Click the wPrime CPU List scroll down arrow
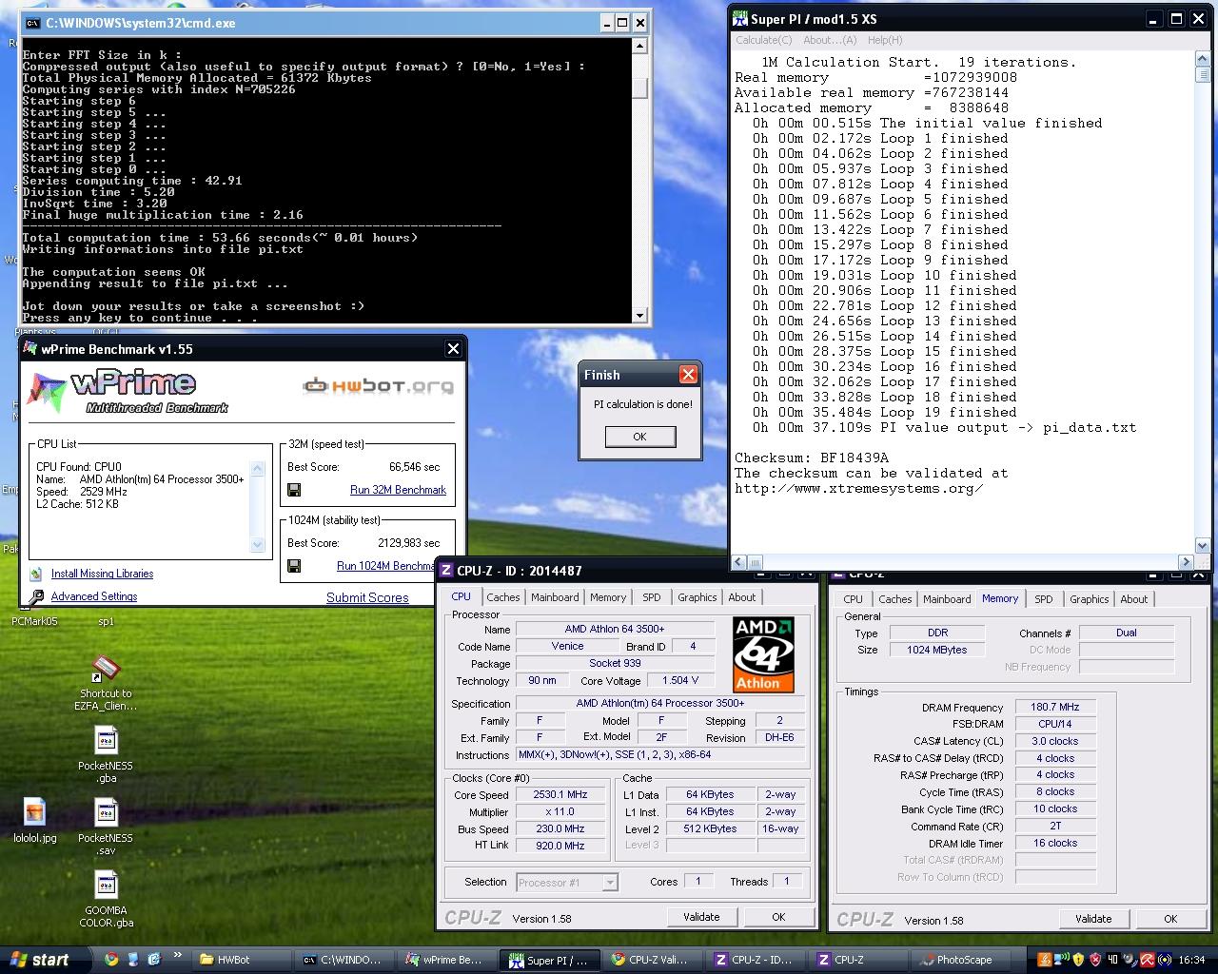Screen dimensions: 1218x974 pos(257,545)
